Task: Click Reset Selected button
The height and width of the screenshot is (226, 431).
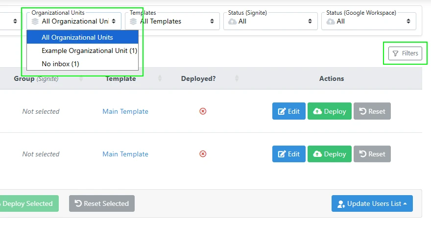Action: [x=102, y=203]
